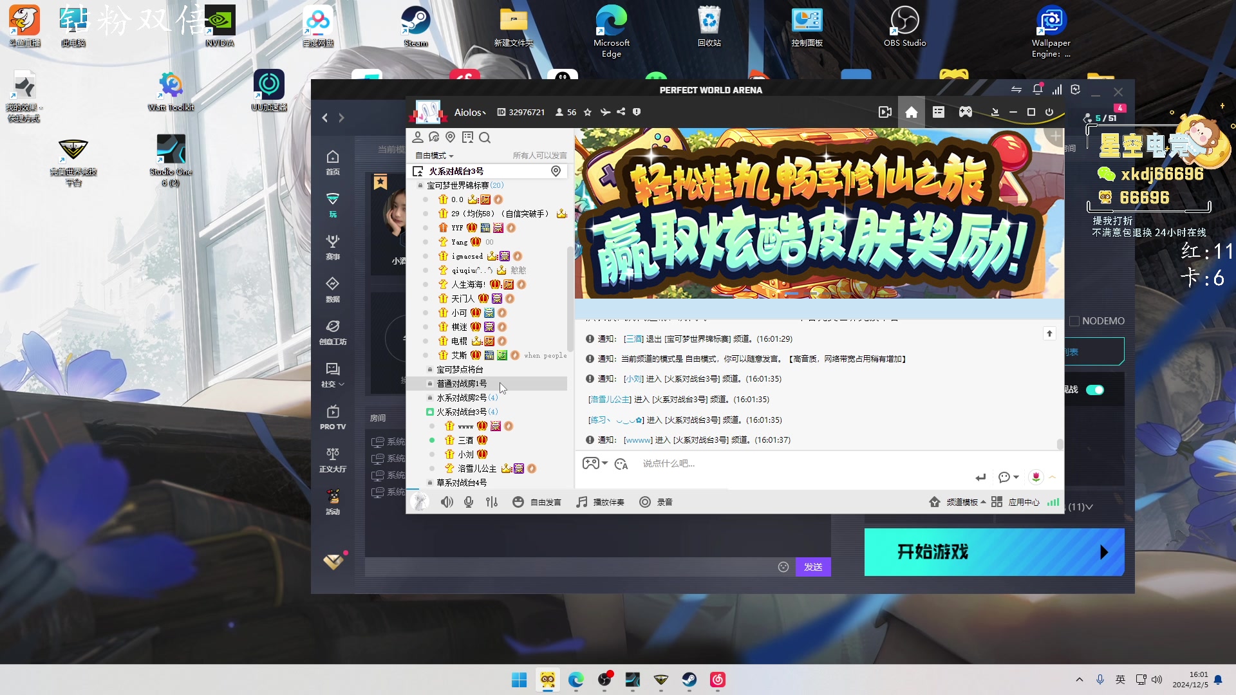The height and width of the screenshot is (695, 1236).
Task: Open the search magnifier above channel list
Action: click(x=485, y=137)
